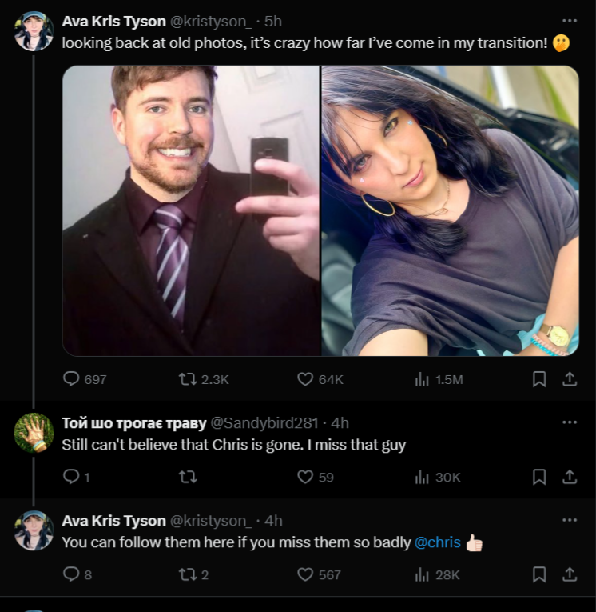
Task: Open replies on the main tweet (697)
Action: [x=85, y=379]
